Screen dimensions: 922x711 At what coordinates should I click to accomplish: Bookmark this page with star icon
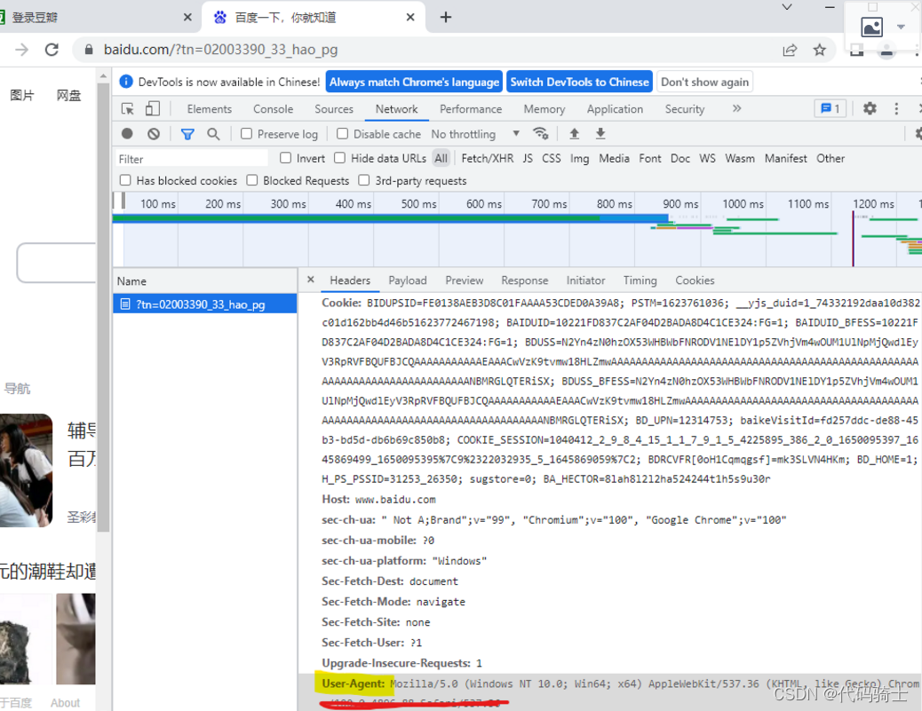pyautogui.click(x=819, y=50)
